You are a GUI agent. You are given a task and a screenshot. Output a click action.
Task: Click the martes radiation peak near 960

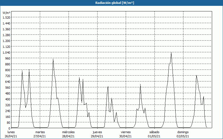[53, 59]
